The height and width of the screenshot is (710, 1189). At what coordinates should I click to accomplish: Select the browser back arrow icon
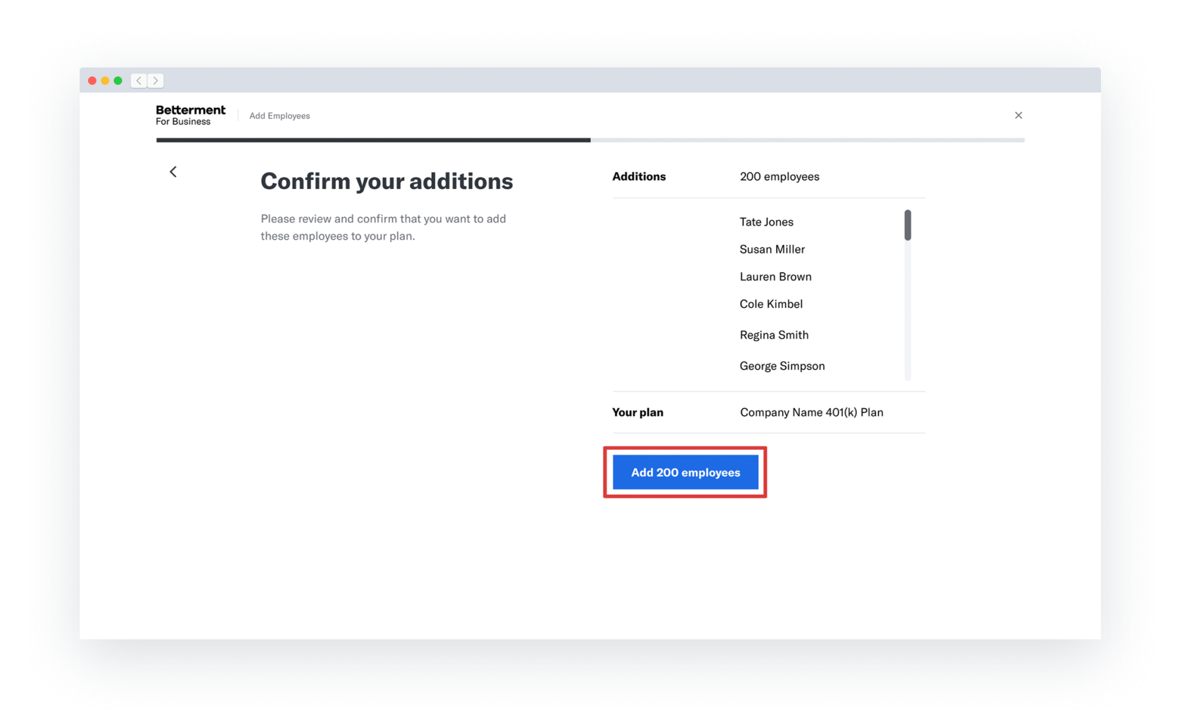pos(138,80)
